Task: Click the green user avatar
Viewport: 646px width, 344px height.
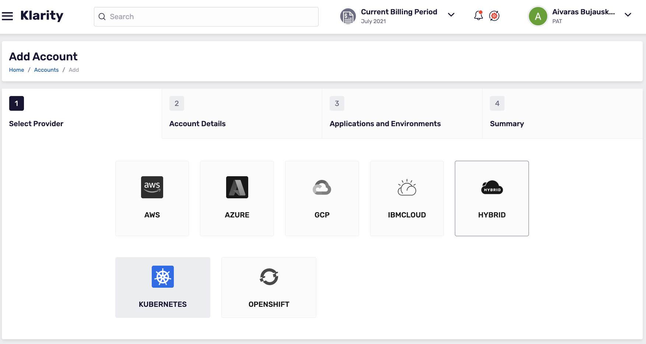Action: click(x=538, y=16)
